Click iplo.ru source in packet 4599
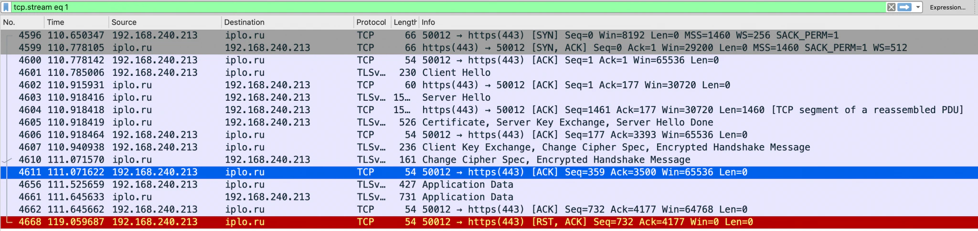The width and height of the screenshot is (978, 231). [x=132, y=48]
